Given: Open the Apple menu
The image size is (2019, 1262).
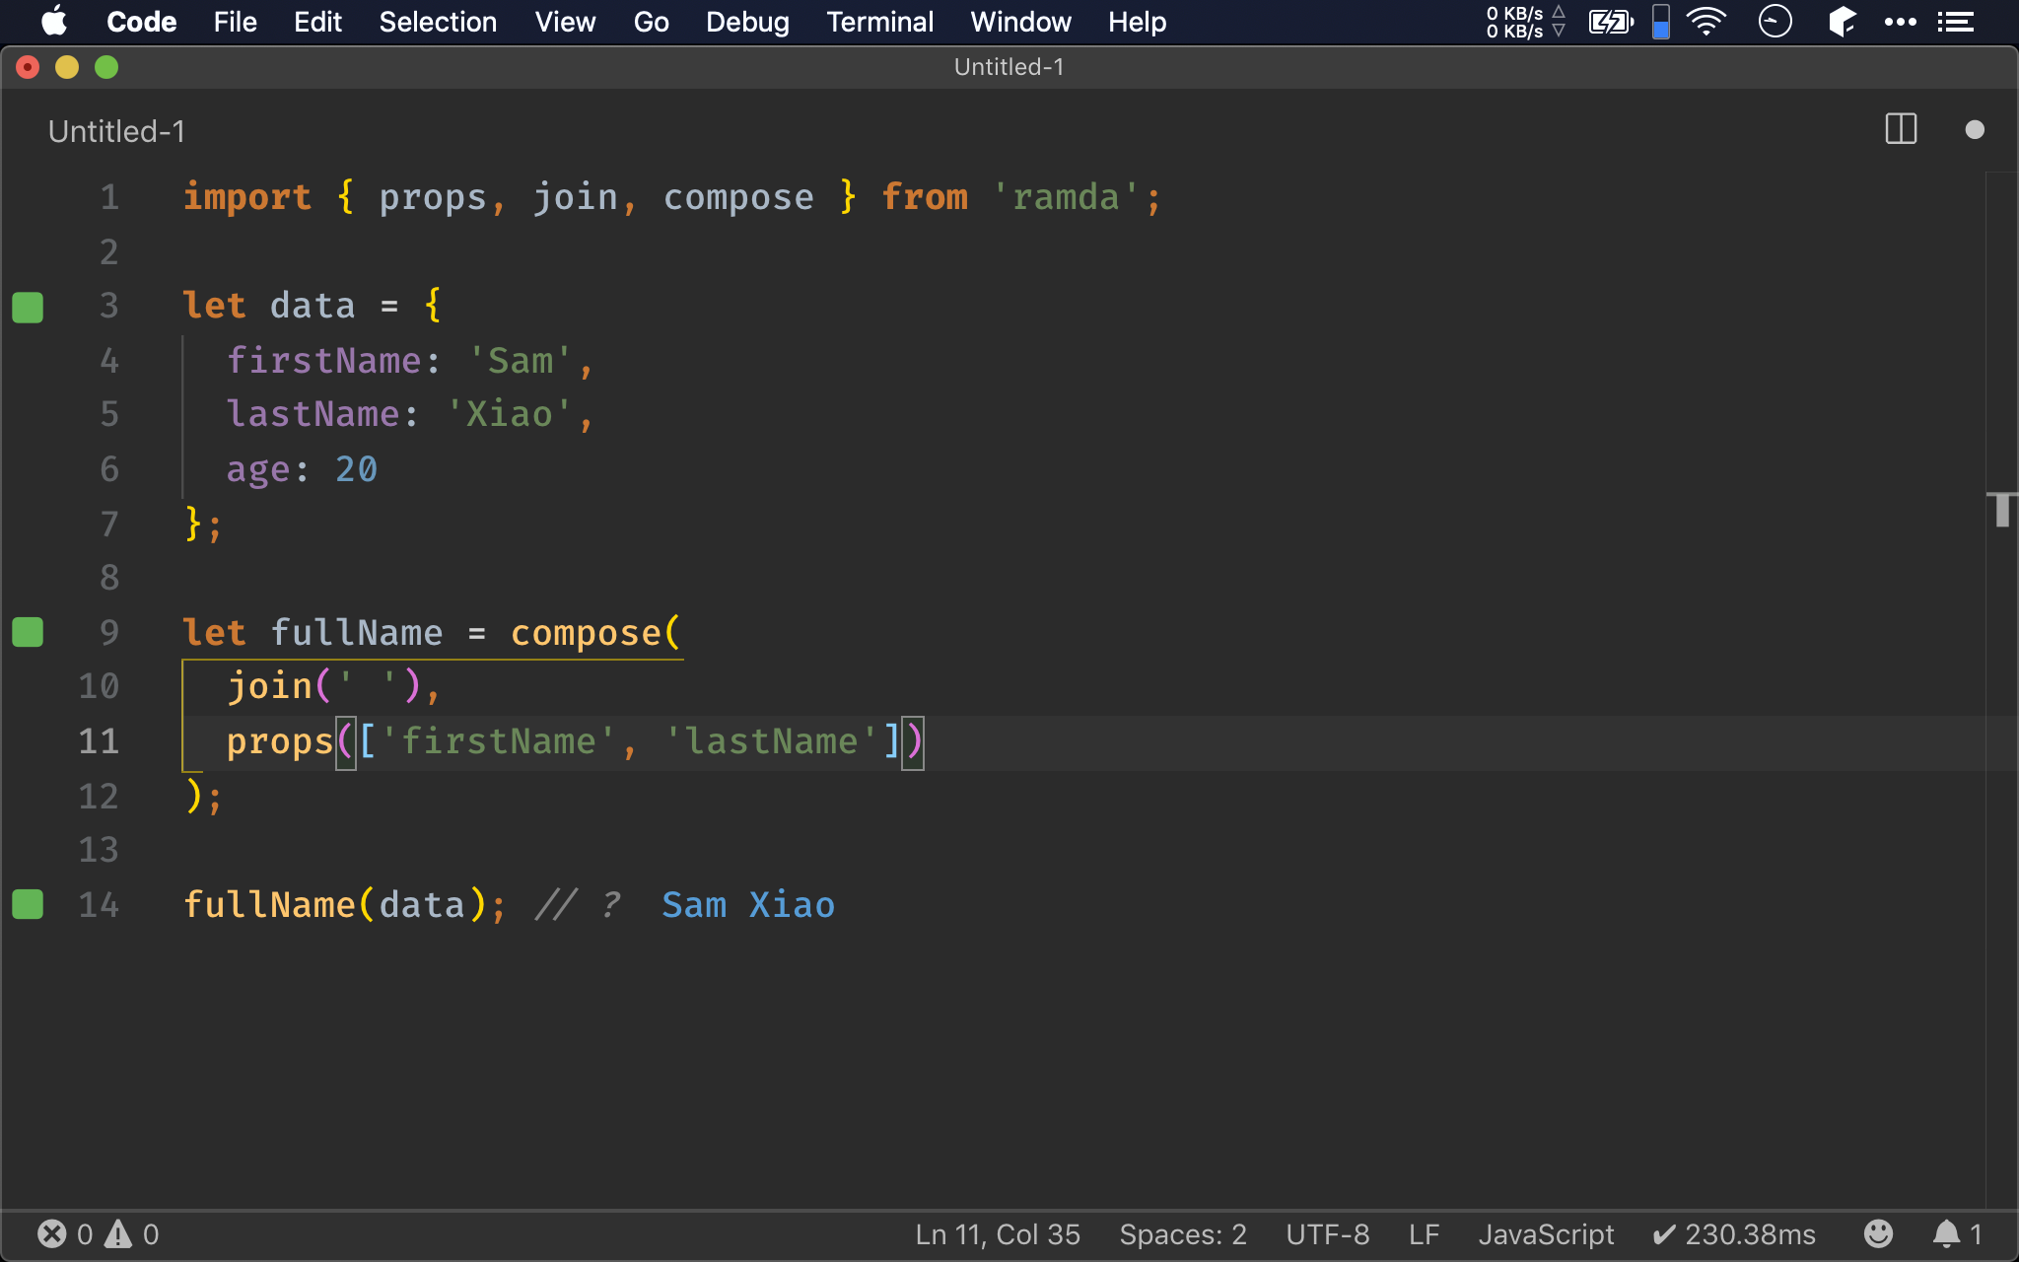Looking at the screenshot, I should coord(54,22).
